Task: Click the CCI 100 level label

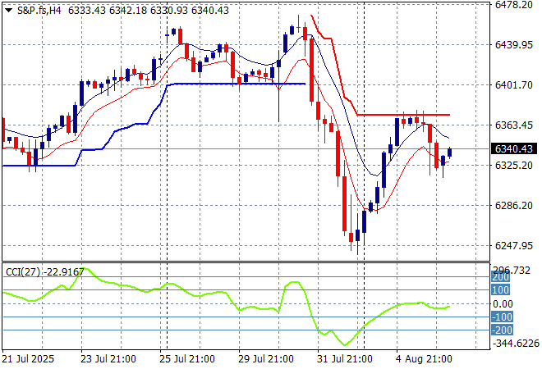Action: click(x=500, y=290)
